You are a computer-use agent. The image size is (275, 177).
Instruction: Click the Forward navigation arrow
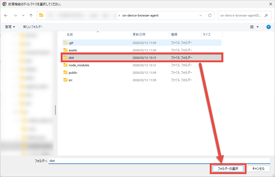(x=15, y=15)
